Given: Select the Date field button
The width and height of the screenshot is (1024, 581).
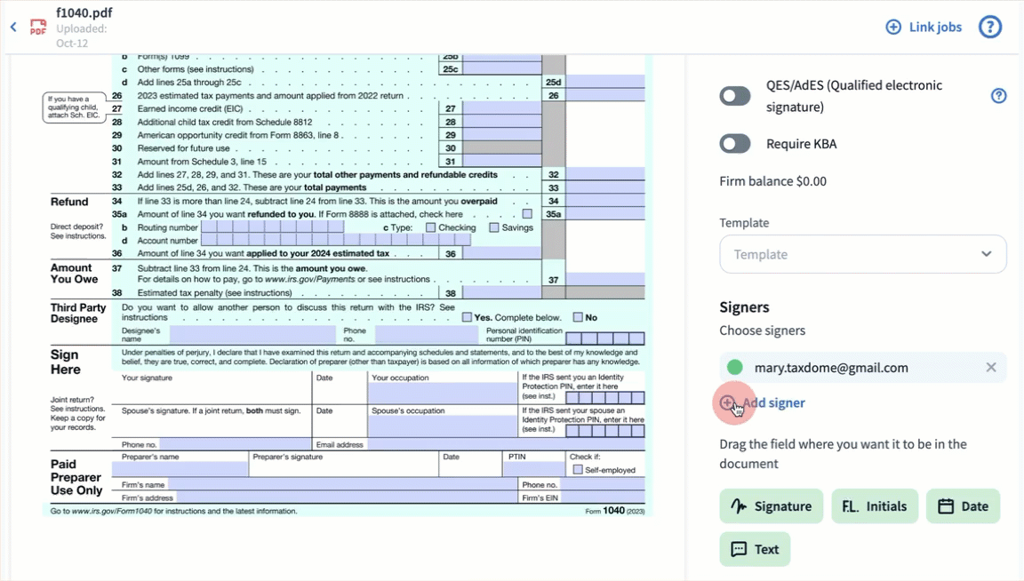Looking at the screenshot, I should tap(963, 506).
